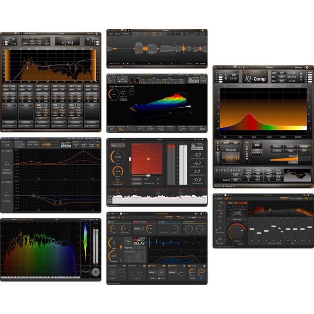Viewport: 314px width, 314px height.
Task: Adjust the large reverb time knob in IQ-Reverb
Action: 114,94
